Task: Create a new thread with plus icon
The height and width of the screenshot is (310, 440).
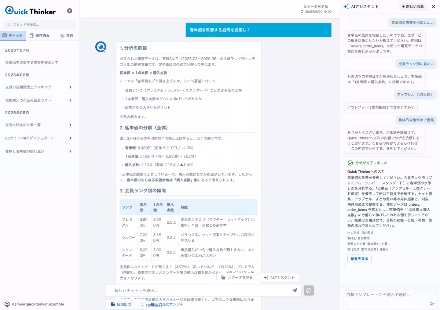Action: 70,11
